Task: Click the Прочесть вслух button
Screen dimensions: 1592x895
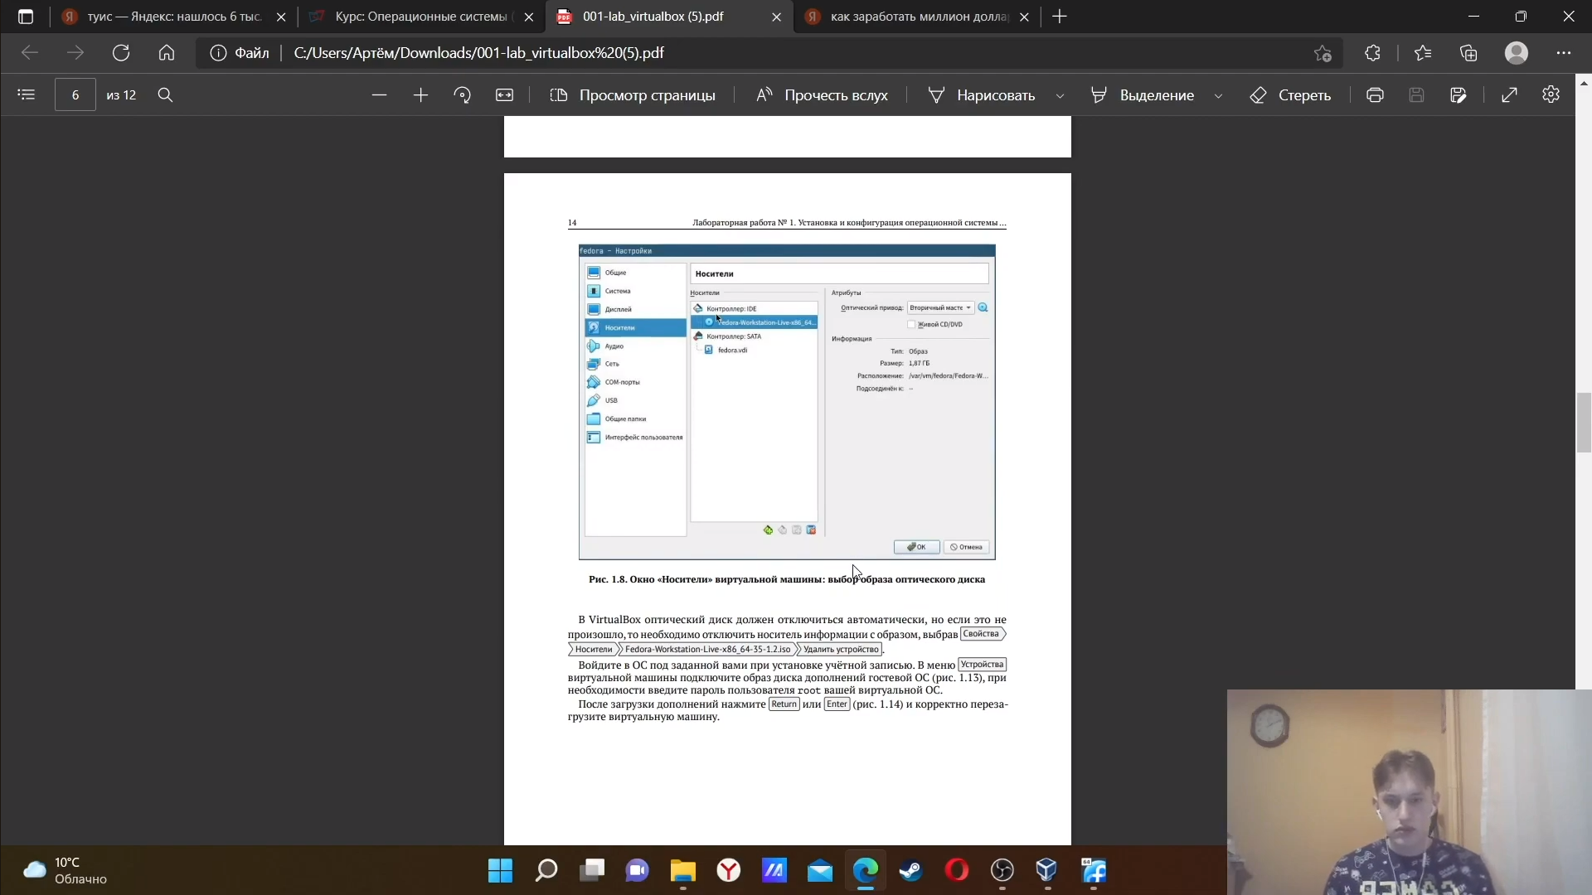Action: (822, 95)
